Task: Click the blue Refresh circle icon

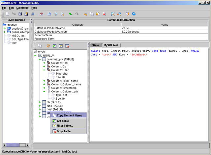Action: (134, 14)
